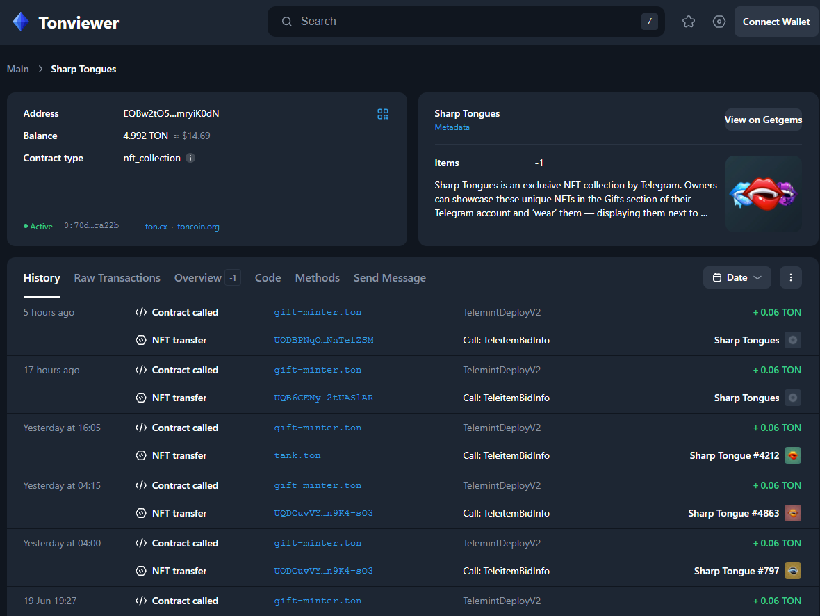
Task: Open the three-dot more options menu
Action: (791, 277)
